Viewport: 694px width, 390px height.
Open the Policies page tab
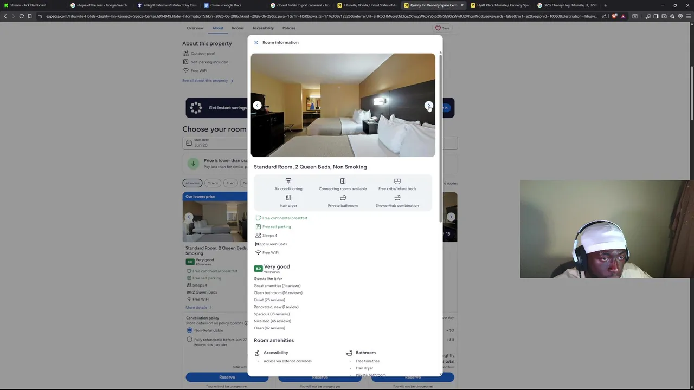[x=289, y=28]
